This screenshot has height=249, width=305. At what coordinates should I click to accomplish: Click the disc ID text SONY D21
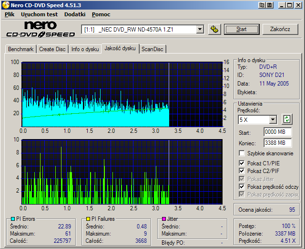(272, 75)
